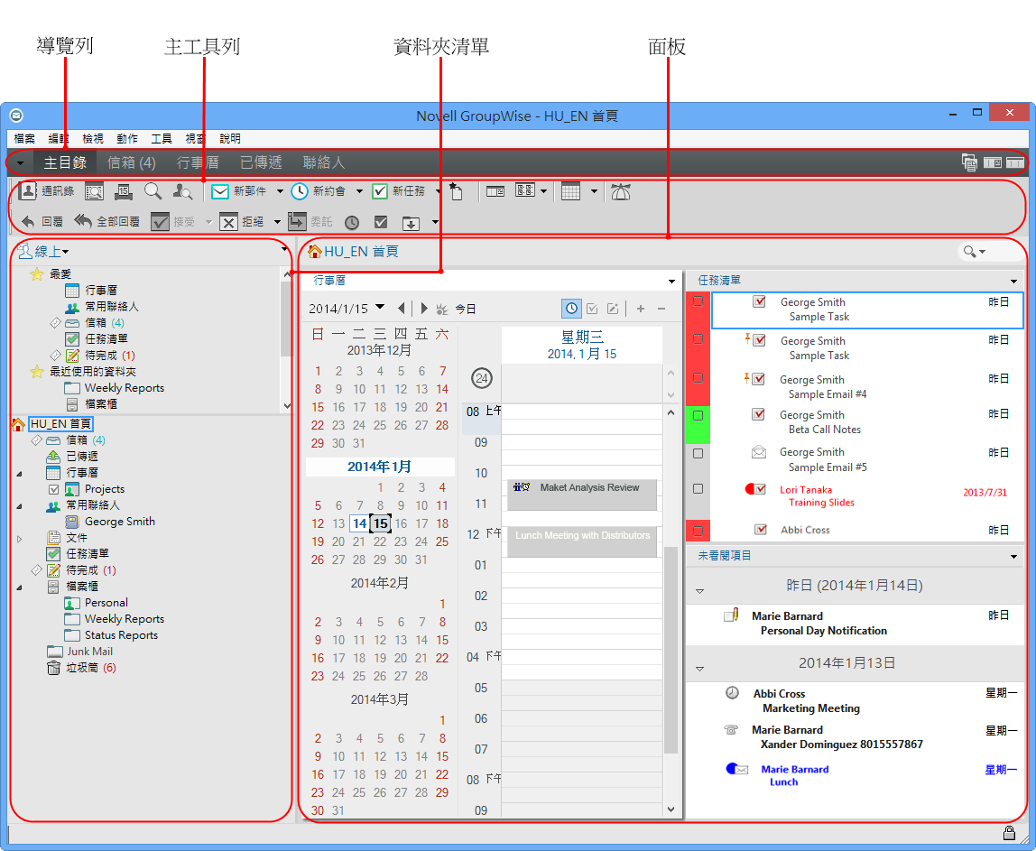
Task: Open the 檔案 menu
Action: click(x=24, y=139)
